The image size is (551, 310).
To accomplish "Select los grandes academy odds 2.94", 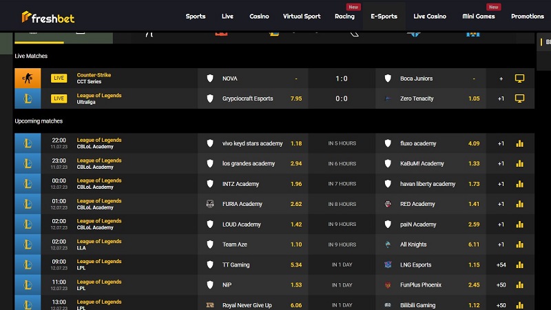I will click(x=296, y=163).
